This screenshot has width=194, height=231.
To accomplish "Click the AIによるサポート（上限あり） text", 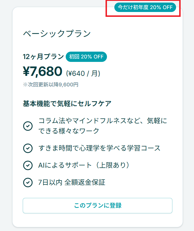I will pyautogui.click(x=84, y=165).
